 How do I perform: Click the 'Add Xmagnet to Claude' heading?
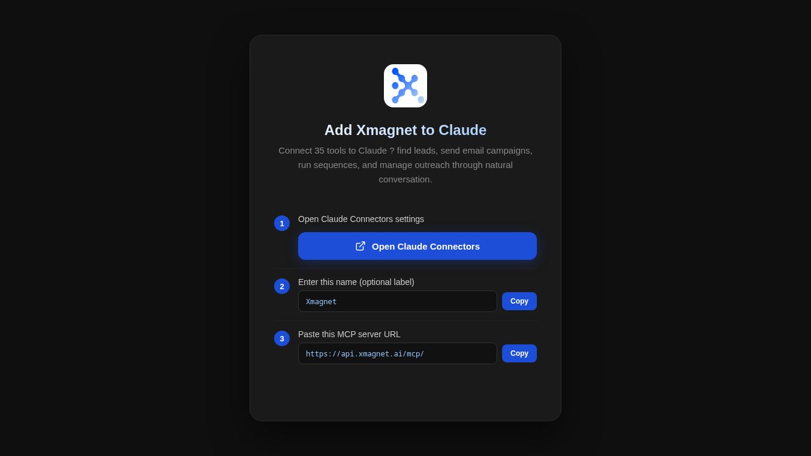(x=405, y=130)
